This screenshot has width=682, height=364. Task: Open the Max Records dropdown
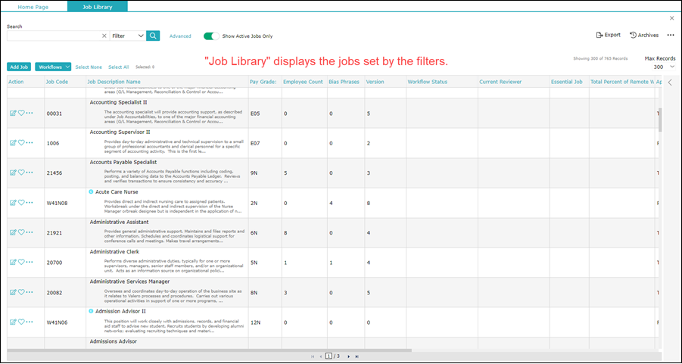click(x=664, y=67)
